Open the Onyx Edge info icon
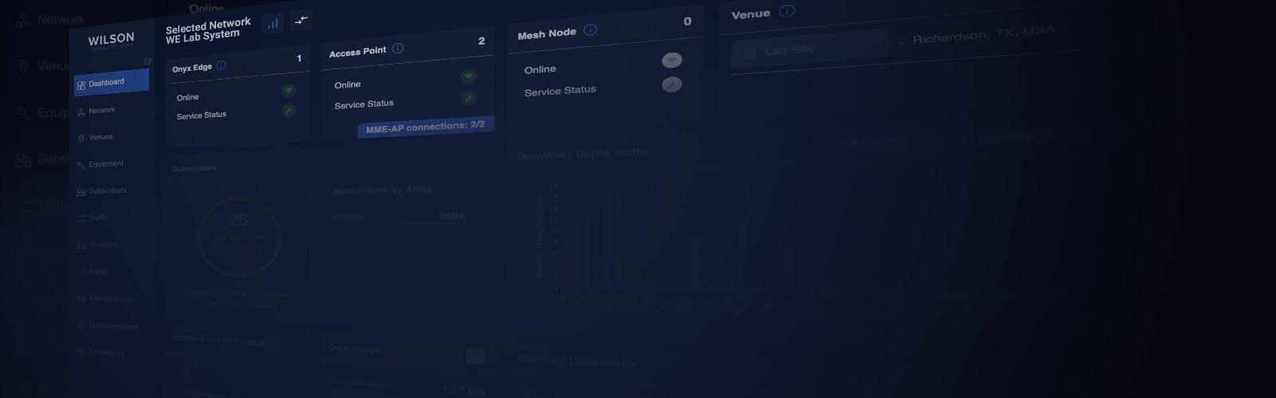 [x=221, y=65]
